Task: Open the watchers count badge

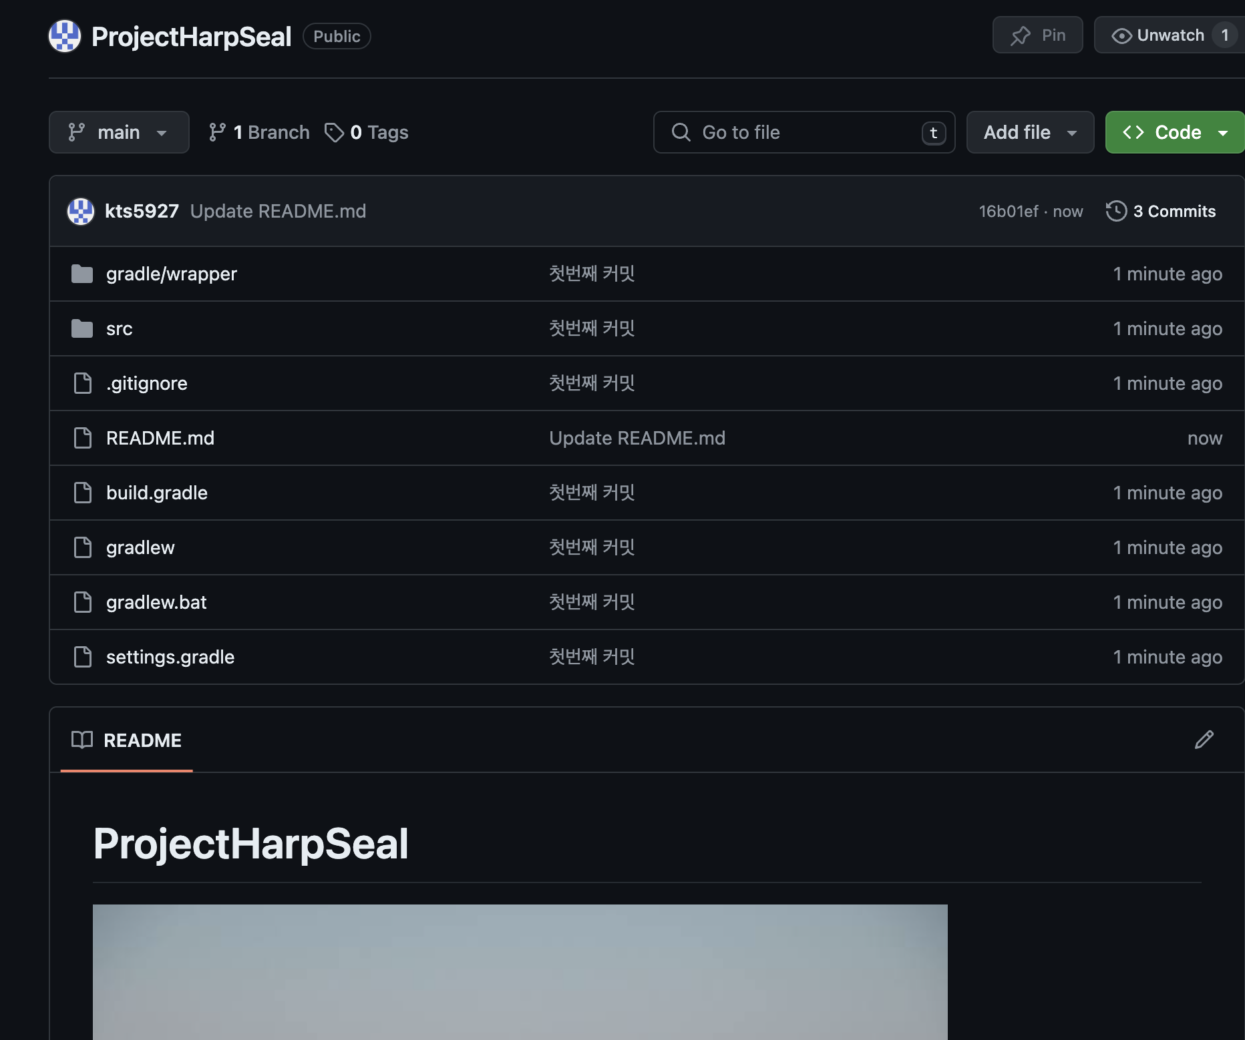Action: [x=1224, y=35]
